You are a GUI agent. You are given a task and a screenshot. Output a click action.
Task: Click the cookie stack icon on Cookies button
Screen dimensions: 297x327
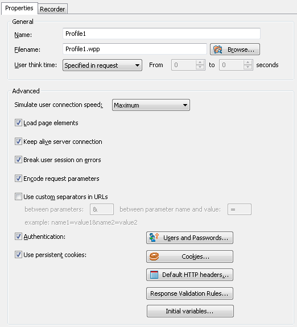[154, 256]
